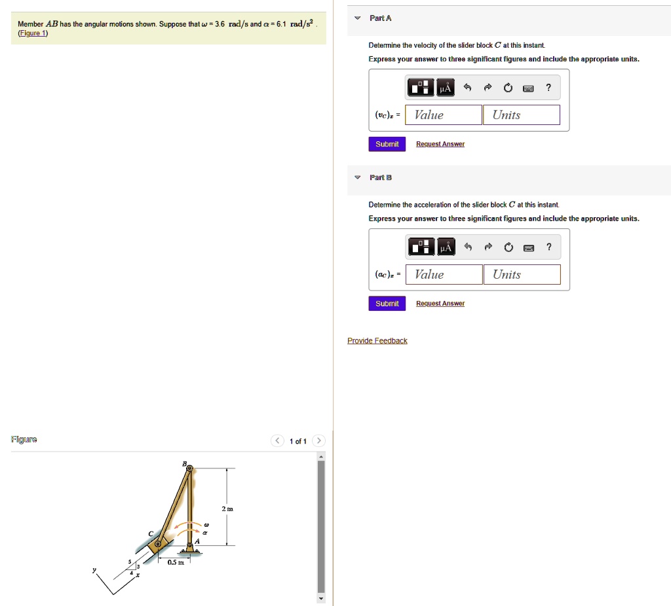The width and height of the screenshot is (671, 606).
Task: Click the μÅ units icon in Part B toolbar
Action: point(445,247)
